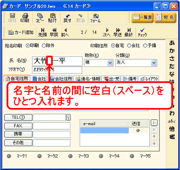Switch to the 連名・情報 tab

click(x=88, y=79)
